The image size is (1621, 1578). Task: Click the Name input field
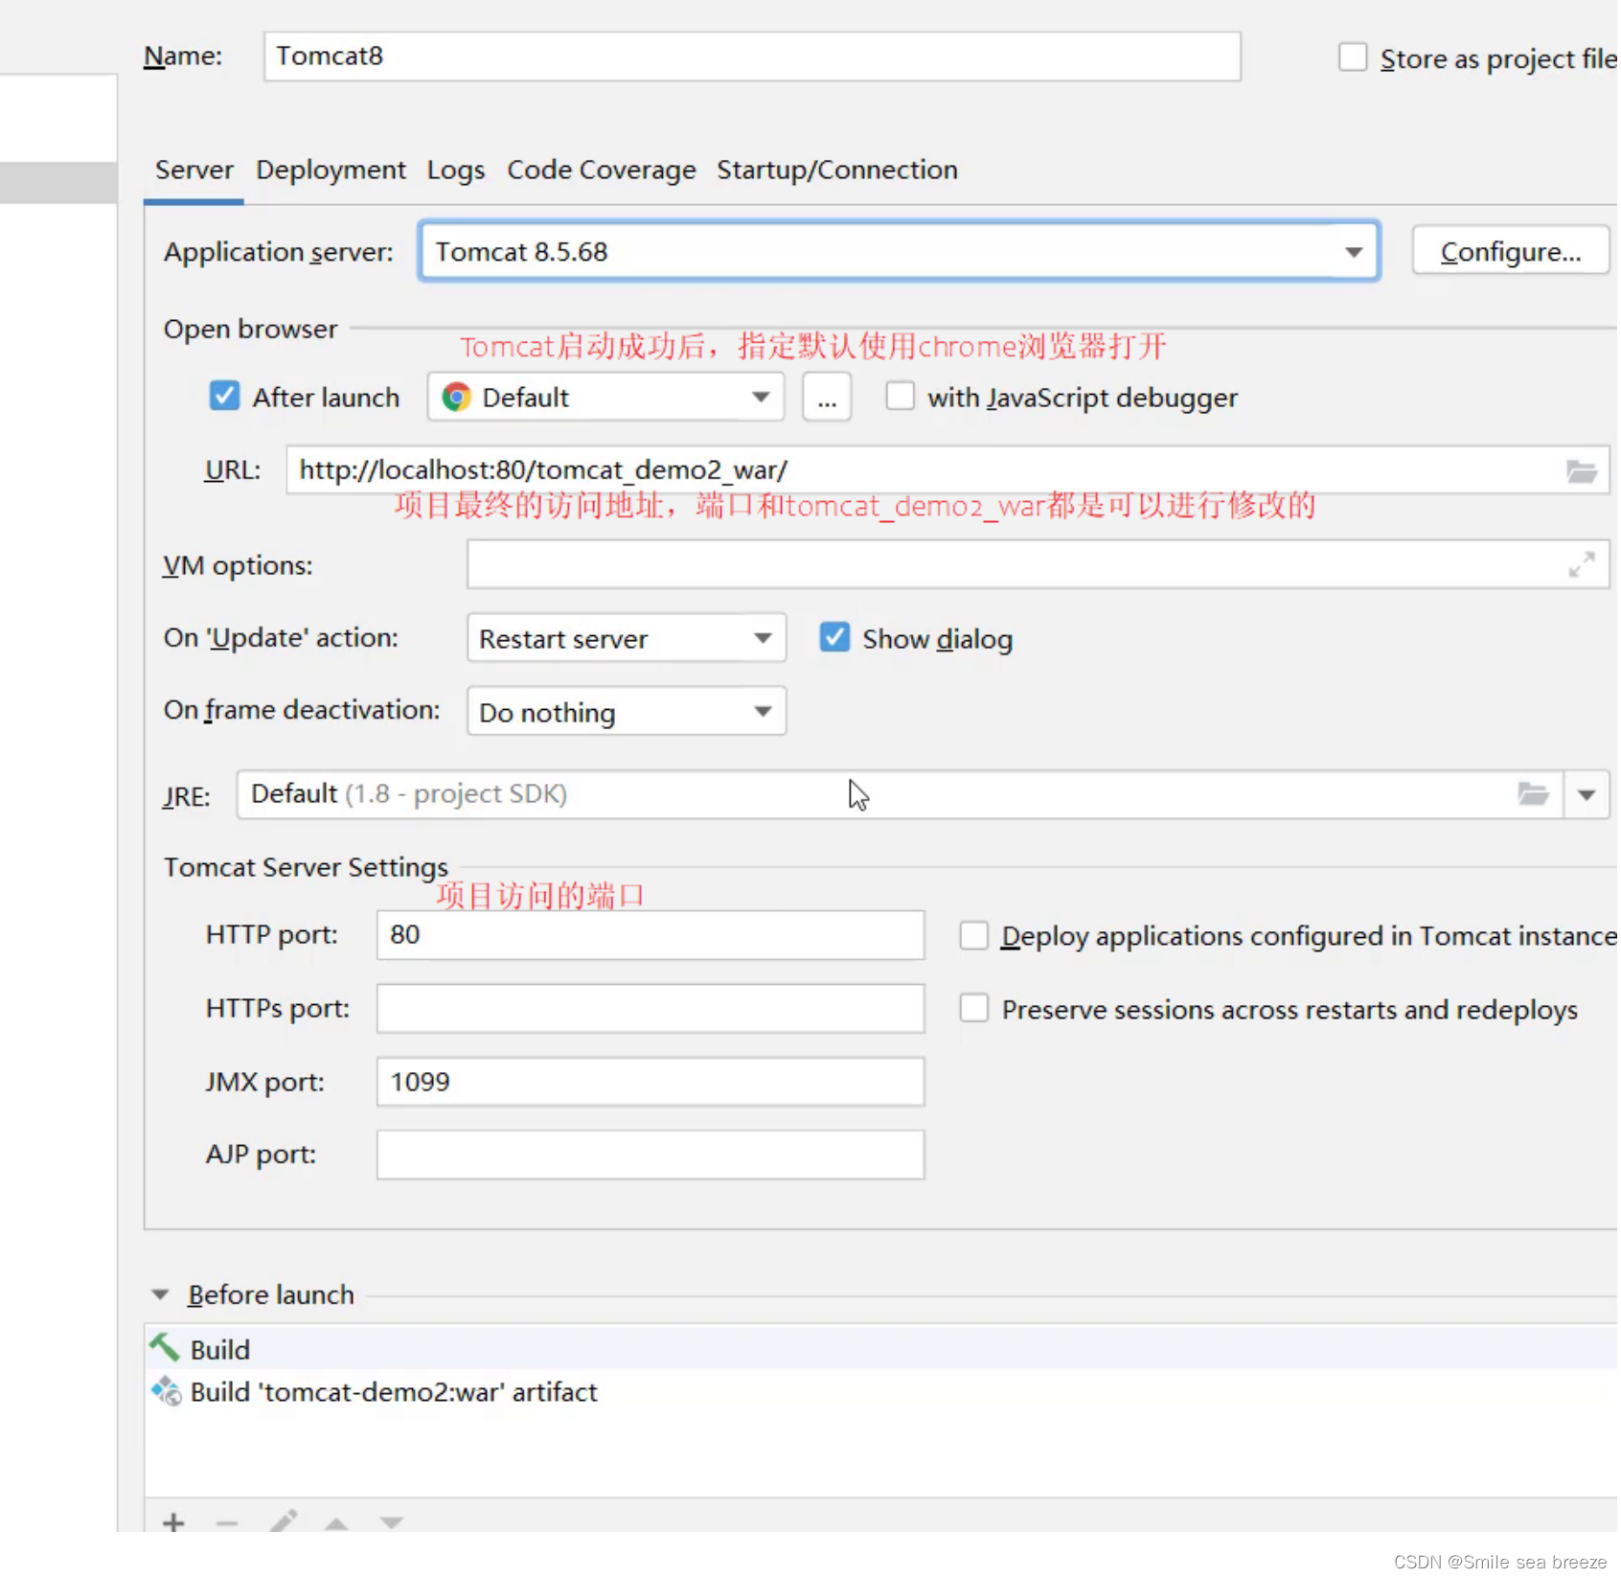754,57
